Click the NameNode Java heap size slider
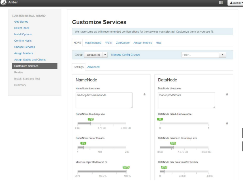This screenshot has height=183, width=243. tap(102, 123)
